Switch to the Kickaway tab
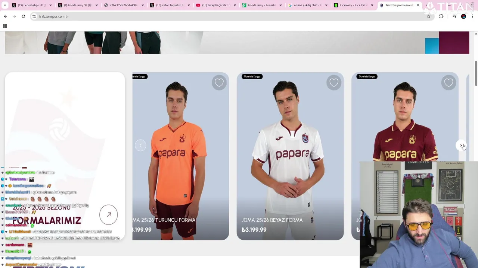This screenshot has width=478, height=268. pyautogui.click(x=353, y=5)
